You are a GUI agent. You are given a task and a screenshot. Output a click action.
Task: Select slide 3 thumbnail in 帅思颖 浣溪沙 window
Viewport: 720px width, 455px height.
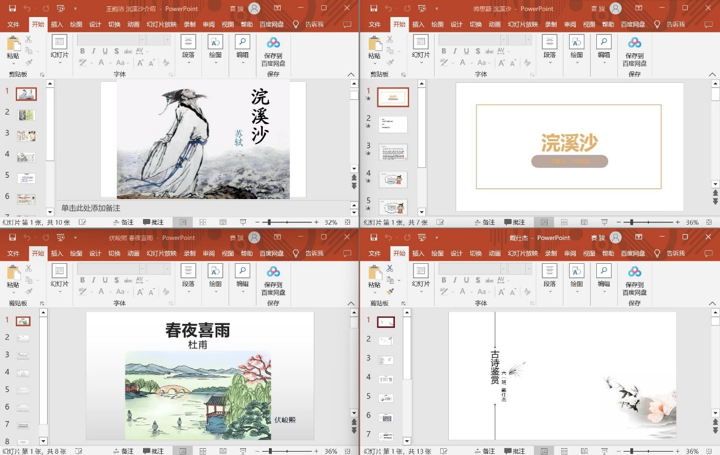pyautogui.click(x=393, y=151)
